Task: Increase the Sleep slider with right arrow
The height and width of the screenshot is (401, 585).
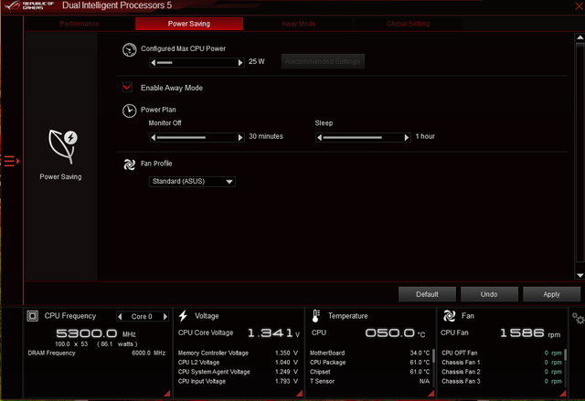Action: tap(407, 137)
